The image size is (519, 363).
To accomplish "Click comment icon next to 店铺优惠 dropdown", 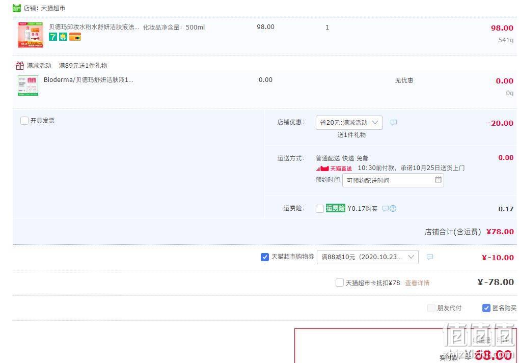I will 394,122.
